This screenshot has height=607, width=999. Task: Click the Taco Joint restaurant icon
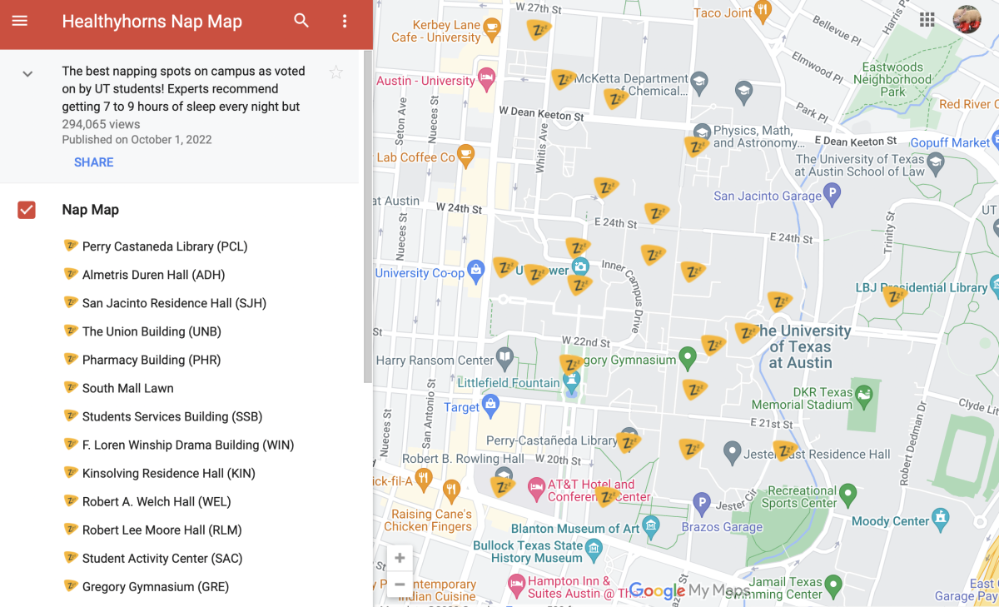pos(763,11)
